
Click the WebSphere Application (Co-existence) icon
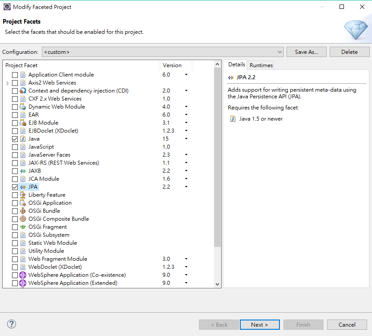click(x=23, y=275)
